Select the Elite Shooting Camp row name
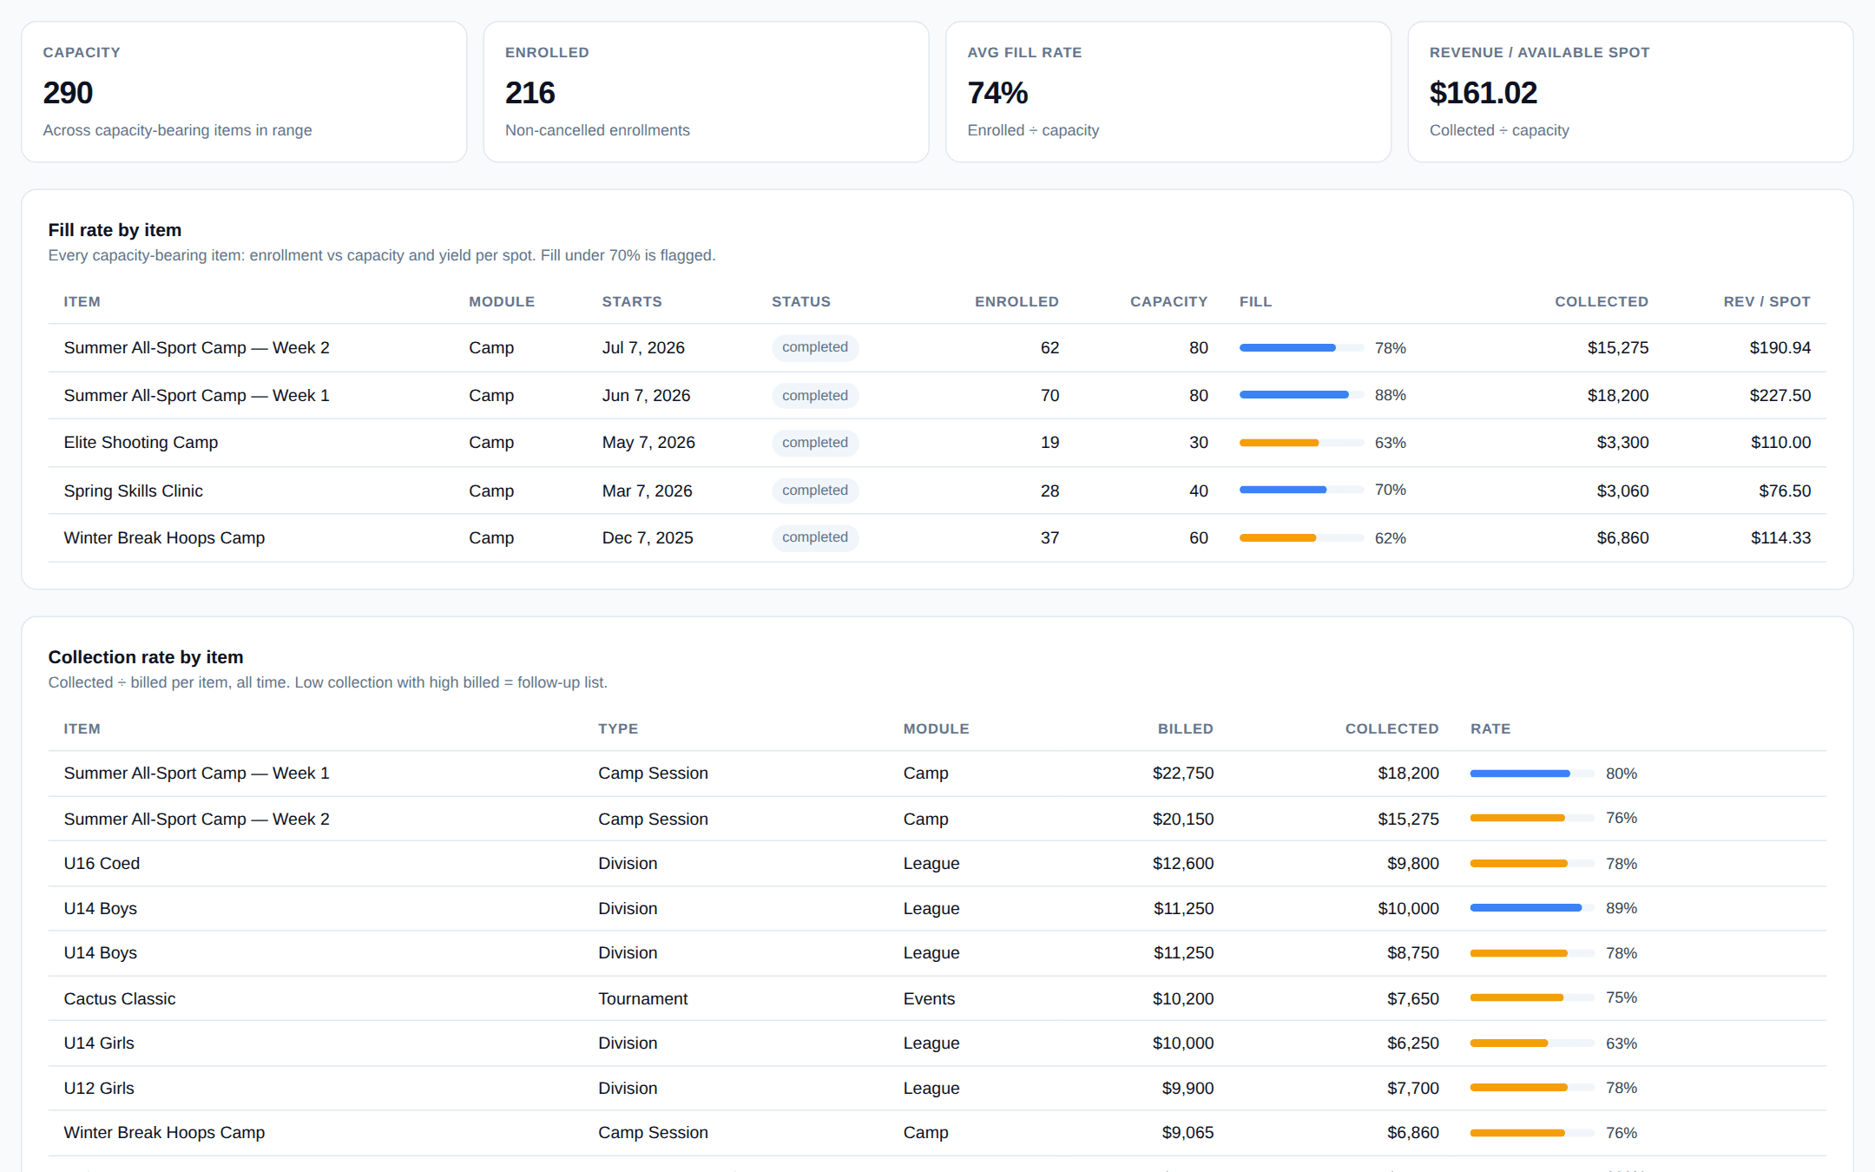 [x=141, y=442]
